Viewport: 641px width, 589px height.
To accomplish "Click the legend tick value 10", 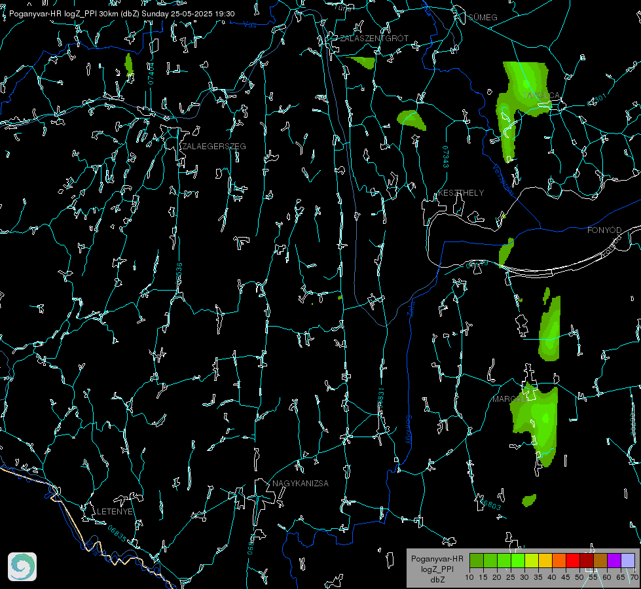I will click(x=469, y=577).
